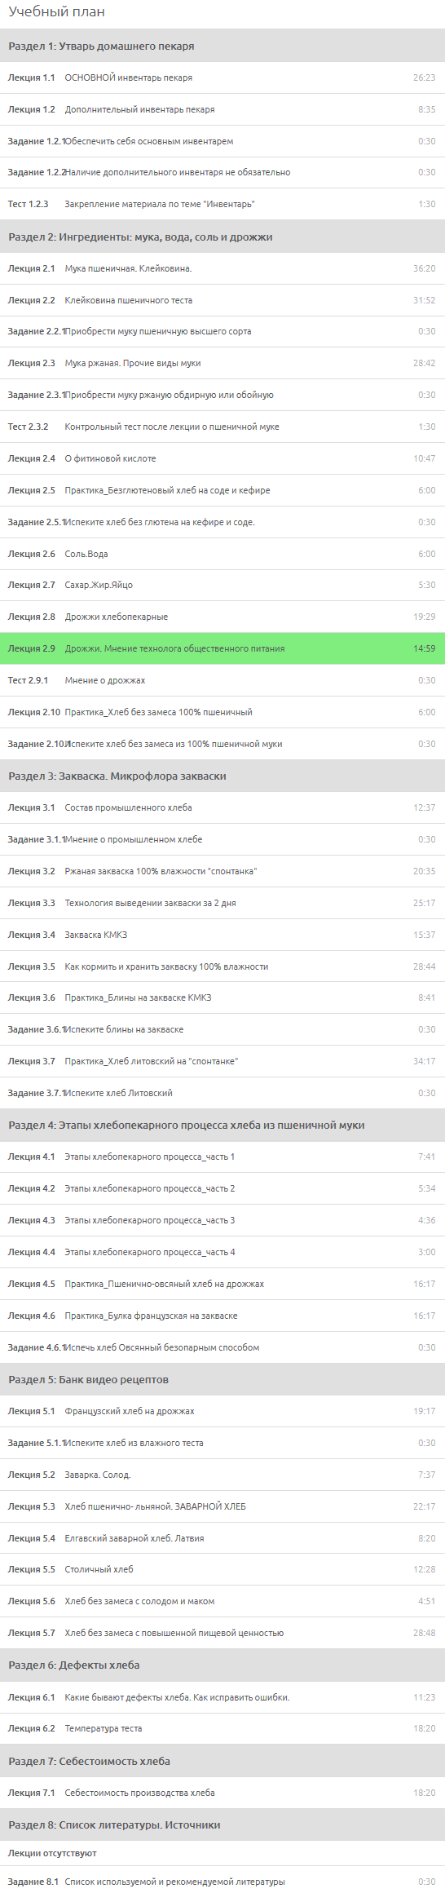Select Лекция 4.6 Булка французская на закваске
445x1893 pixels.
tap(222, 1316)
